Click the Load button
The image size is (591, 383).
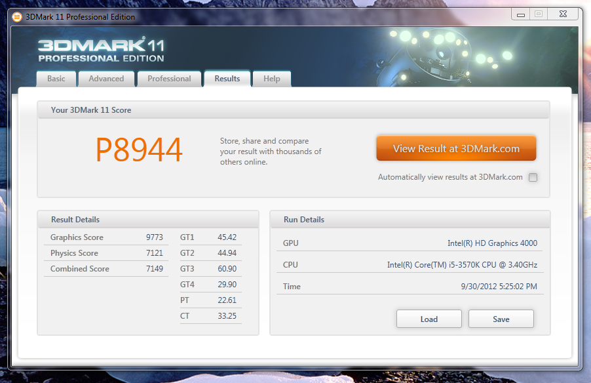[x=429, y=319]
